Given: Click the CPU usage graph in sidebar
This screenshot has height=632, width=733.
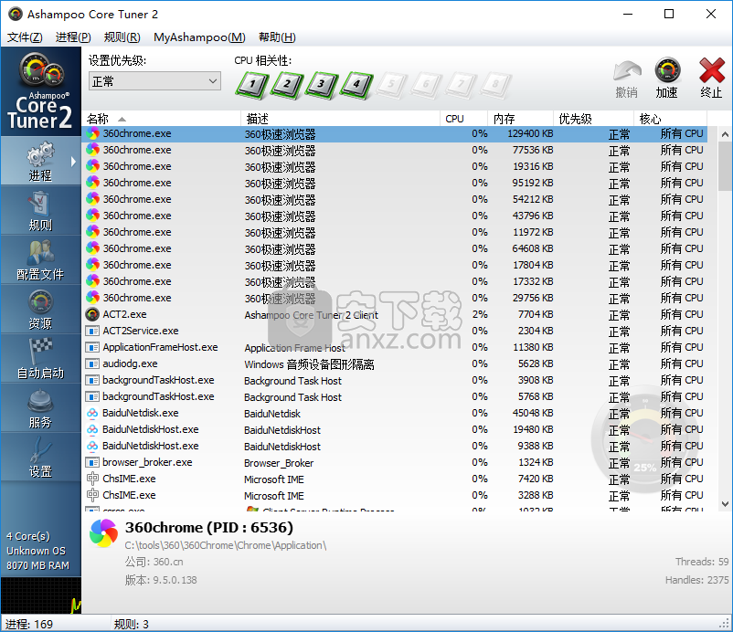Looking at the screenshot, I should coord(40,595).
